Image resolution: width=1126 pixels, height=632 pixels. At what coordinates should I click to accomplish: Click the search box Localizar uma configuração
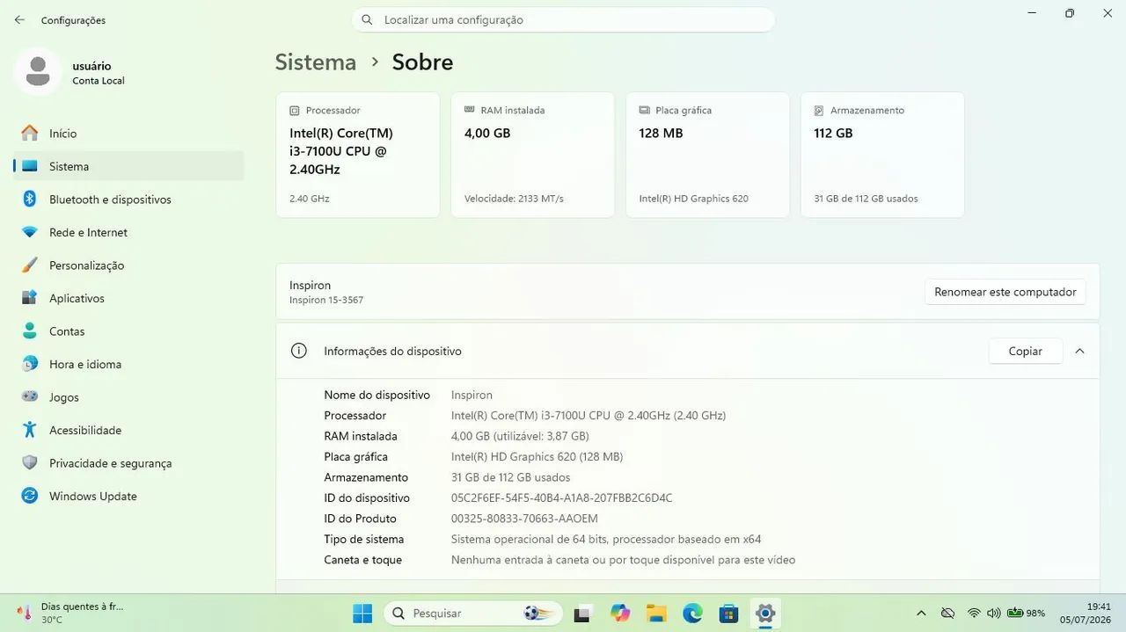563,19
